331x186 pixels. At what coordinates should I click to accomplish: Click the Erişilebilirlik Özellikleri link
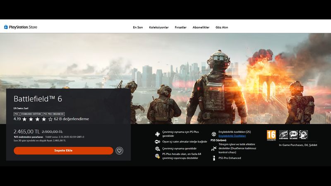coord(232,136)
